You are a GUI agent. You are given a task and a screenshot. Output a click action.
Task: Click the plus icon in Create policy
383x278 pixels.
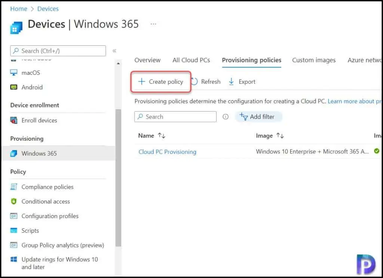pyautogui.click(x=142, y=81)
